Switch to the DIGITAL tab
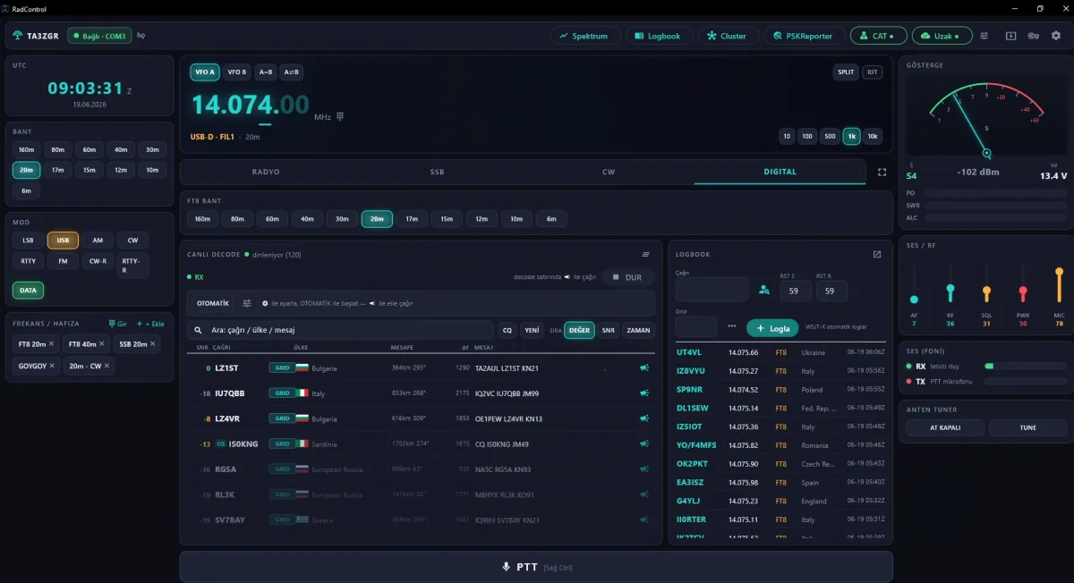1074x583 pixels. click(780, 172)
